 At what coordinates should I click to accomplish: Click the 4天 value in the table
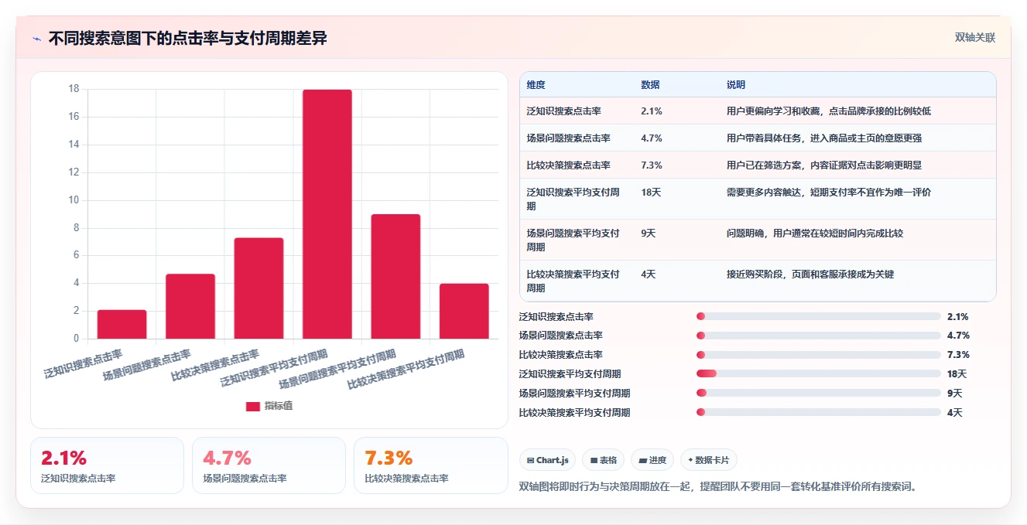[x=649, y=274]
